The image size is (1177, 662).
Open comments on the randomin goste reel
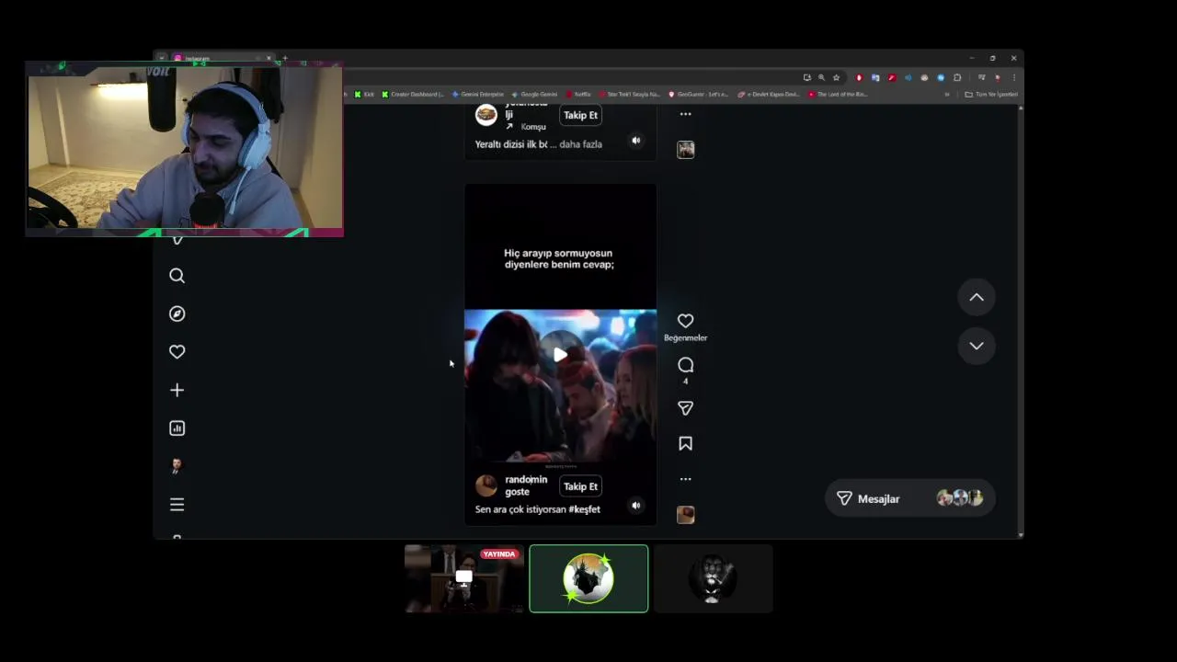685,365
